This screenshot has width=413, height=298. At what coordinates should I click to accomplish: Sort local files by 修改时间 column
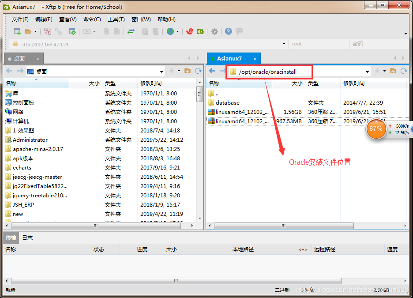pos(167,83)
